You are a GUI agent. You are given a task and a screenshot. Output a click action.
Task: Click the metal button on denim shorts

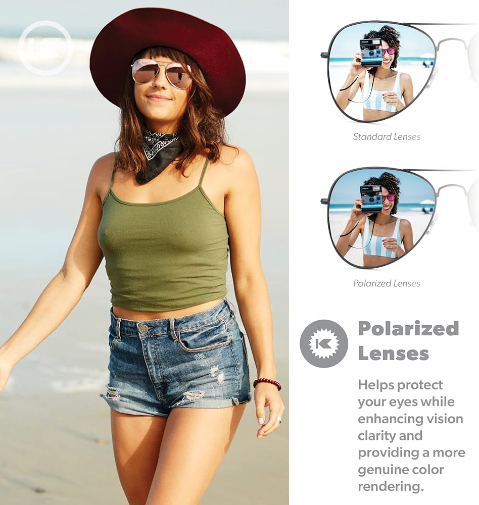[143, 329]
